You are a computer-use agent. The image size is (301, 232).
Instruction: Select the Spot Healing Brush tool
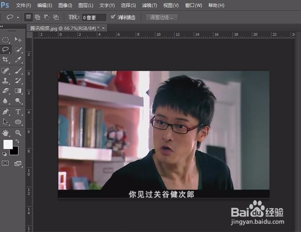coord(5,71)
